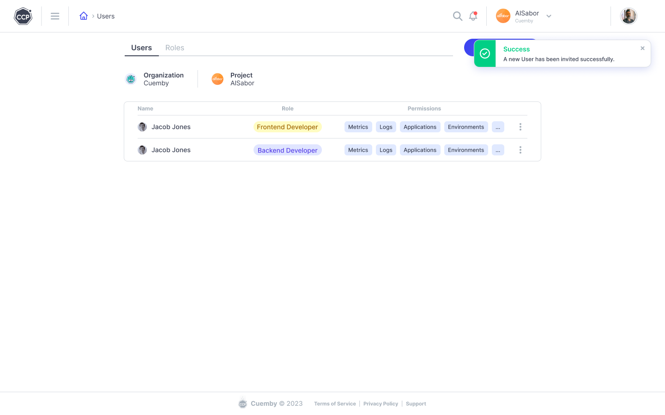The width and height of the screenshot is (665, 415).
Task: Click the green success checkmark icon
Action: (485, 53)
